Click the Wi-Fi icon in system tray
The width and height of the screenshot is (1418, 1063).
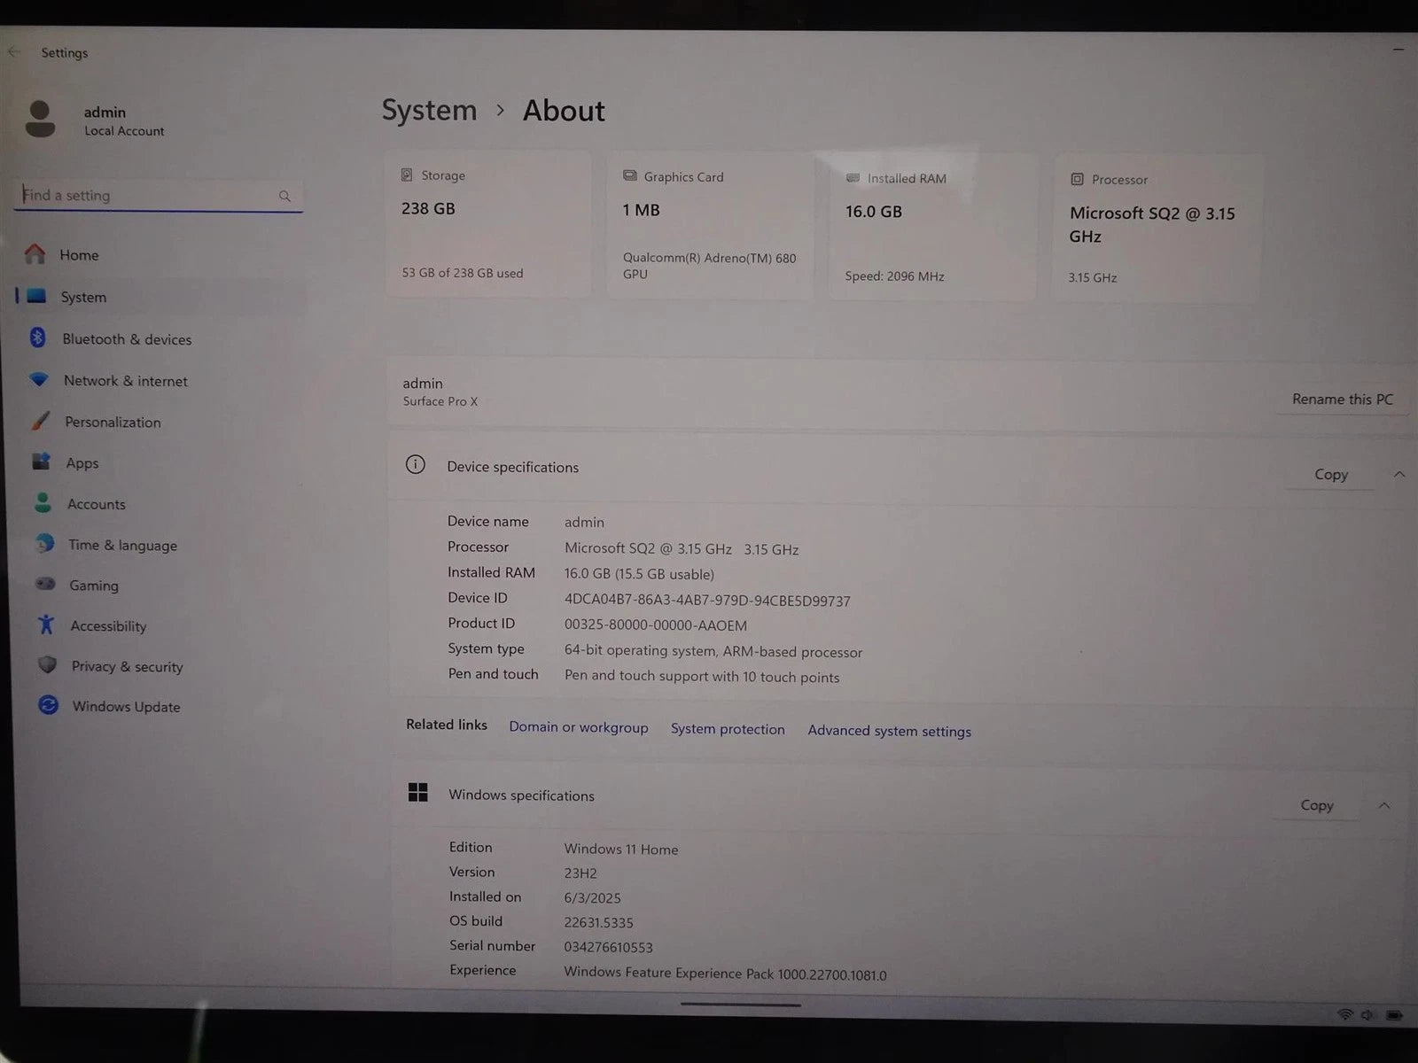pos(1345,1014)
